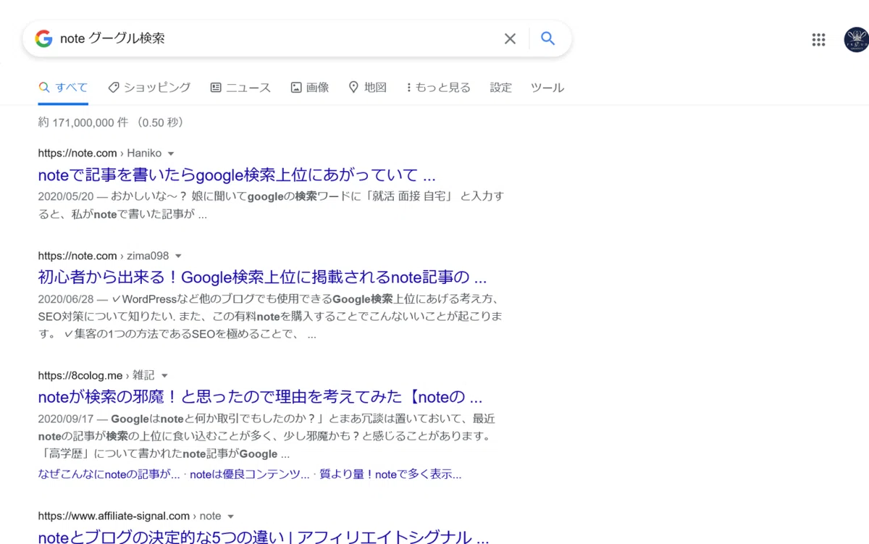The height and width of the screenshot is (544, 869).
Task: Click URL https://www.affiliate-signal.com › note
Action: coord(130,516)
